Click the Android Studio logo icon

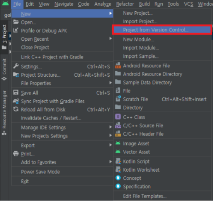point(5,3)
